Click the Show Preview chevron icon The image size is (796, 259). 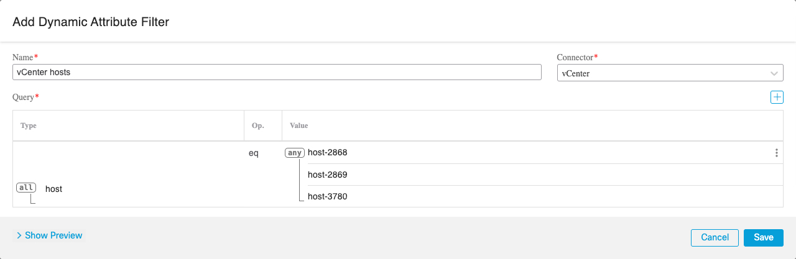[19, 235]
